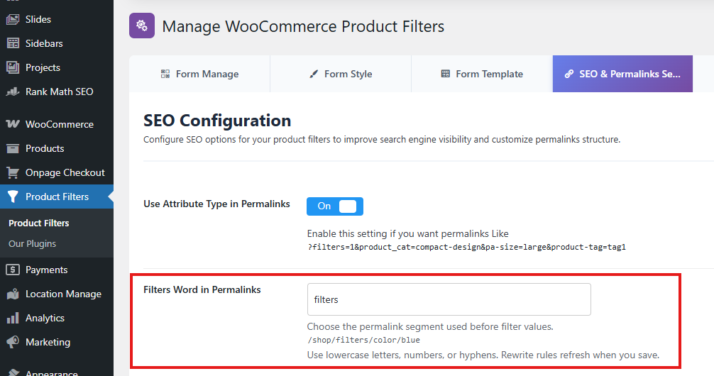The width and height of the screenshot is (714, 376).
Task: Open Product Filters submenu link
Action: (39, 223)
